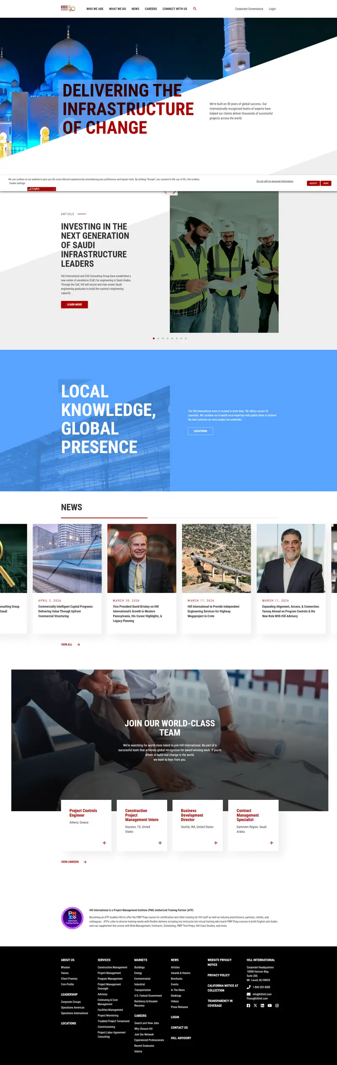Open the search magnifier icon in header
This screenshot has width=337, height=1065.
point(195,8)
